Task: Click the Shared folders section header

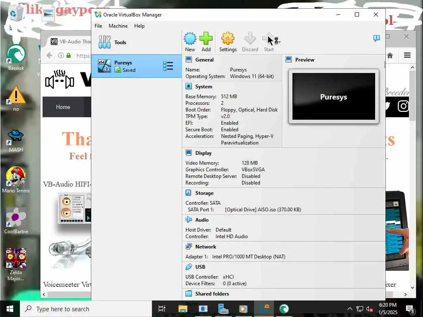Action: pyautogui.click(x=212, y=293)
